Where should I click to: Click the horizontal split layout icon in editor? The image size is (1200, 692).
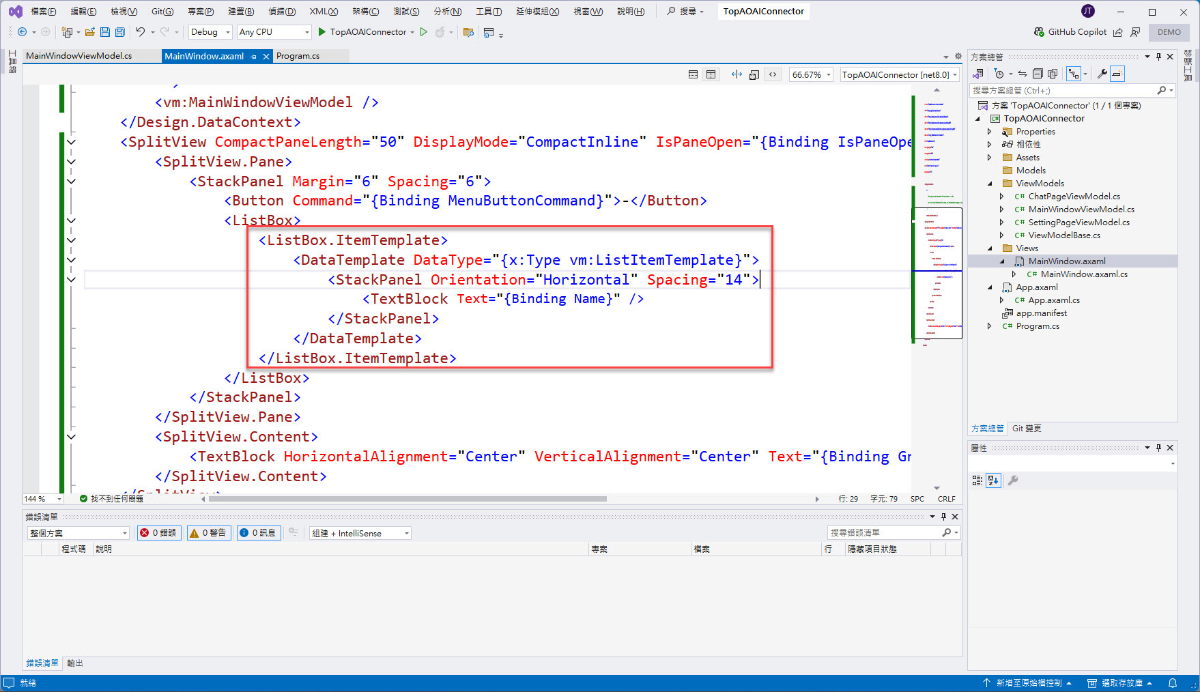pyautogui.click(x=693, y=74)
